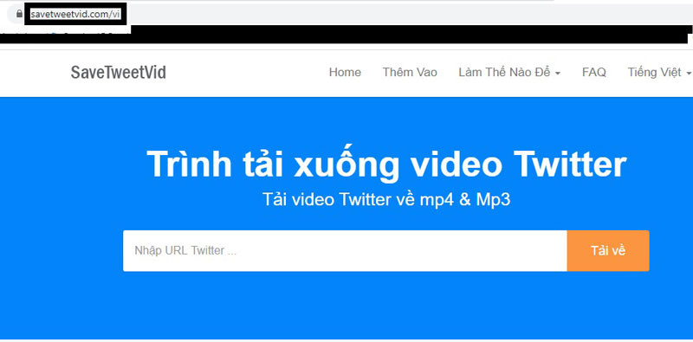693x342 pixels.
Task: Open the FAQ page link
Action: coord(594,73)
